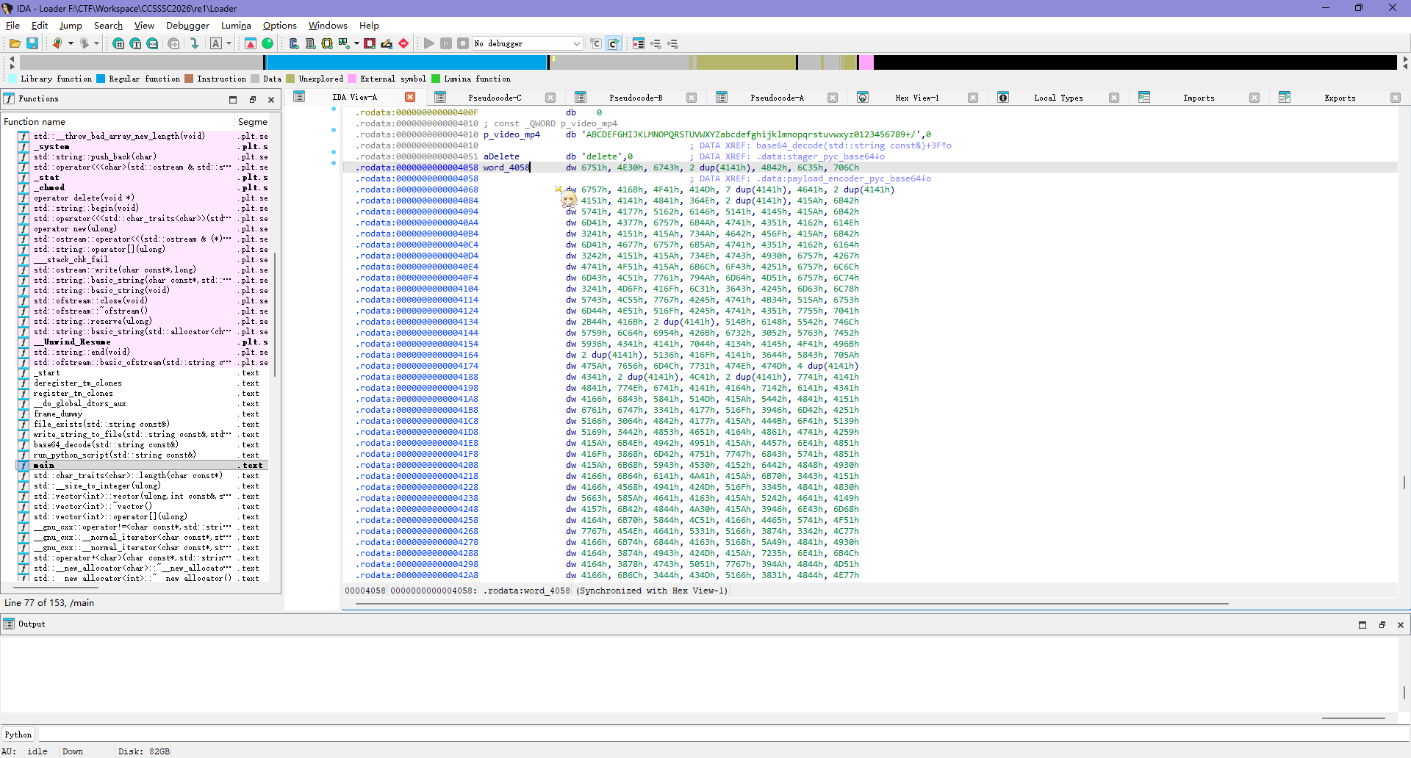
Task: Open the 'No debugger' selection dropdown
Action: [x=576, y=44]
